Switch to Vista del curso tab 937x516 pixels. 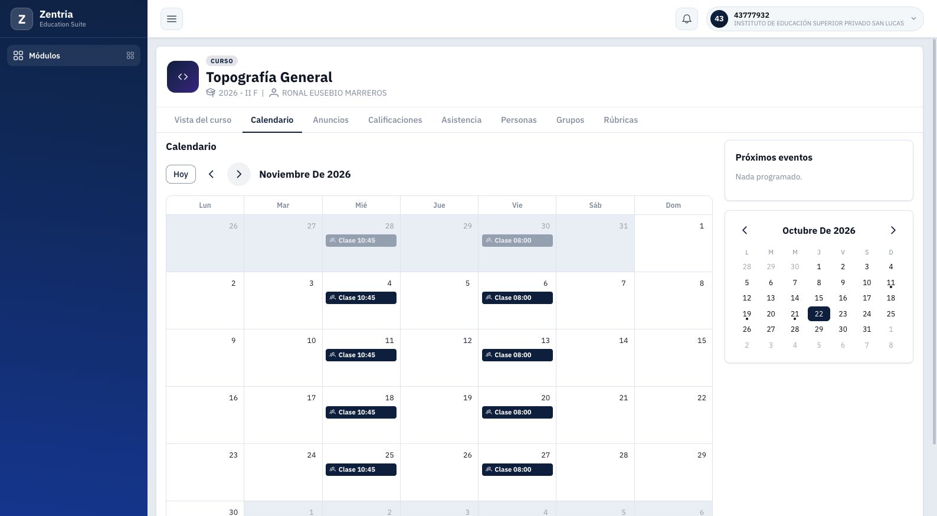click(203, 120)
